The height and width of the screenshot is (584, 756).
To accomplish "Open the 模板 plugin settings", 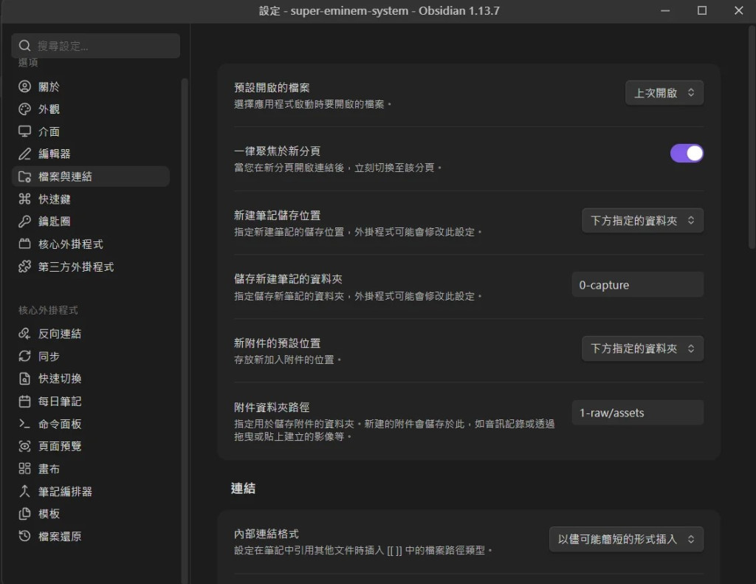I will [91, 514].
